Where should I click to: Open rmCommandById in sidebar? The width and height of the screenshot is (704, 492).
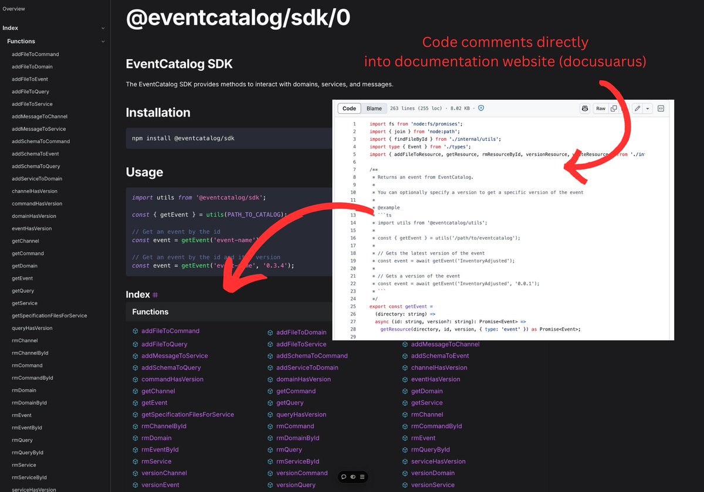(x=32, y=378)
